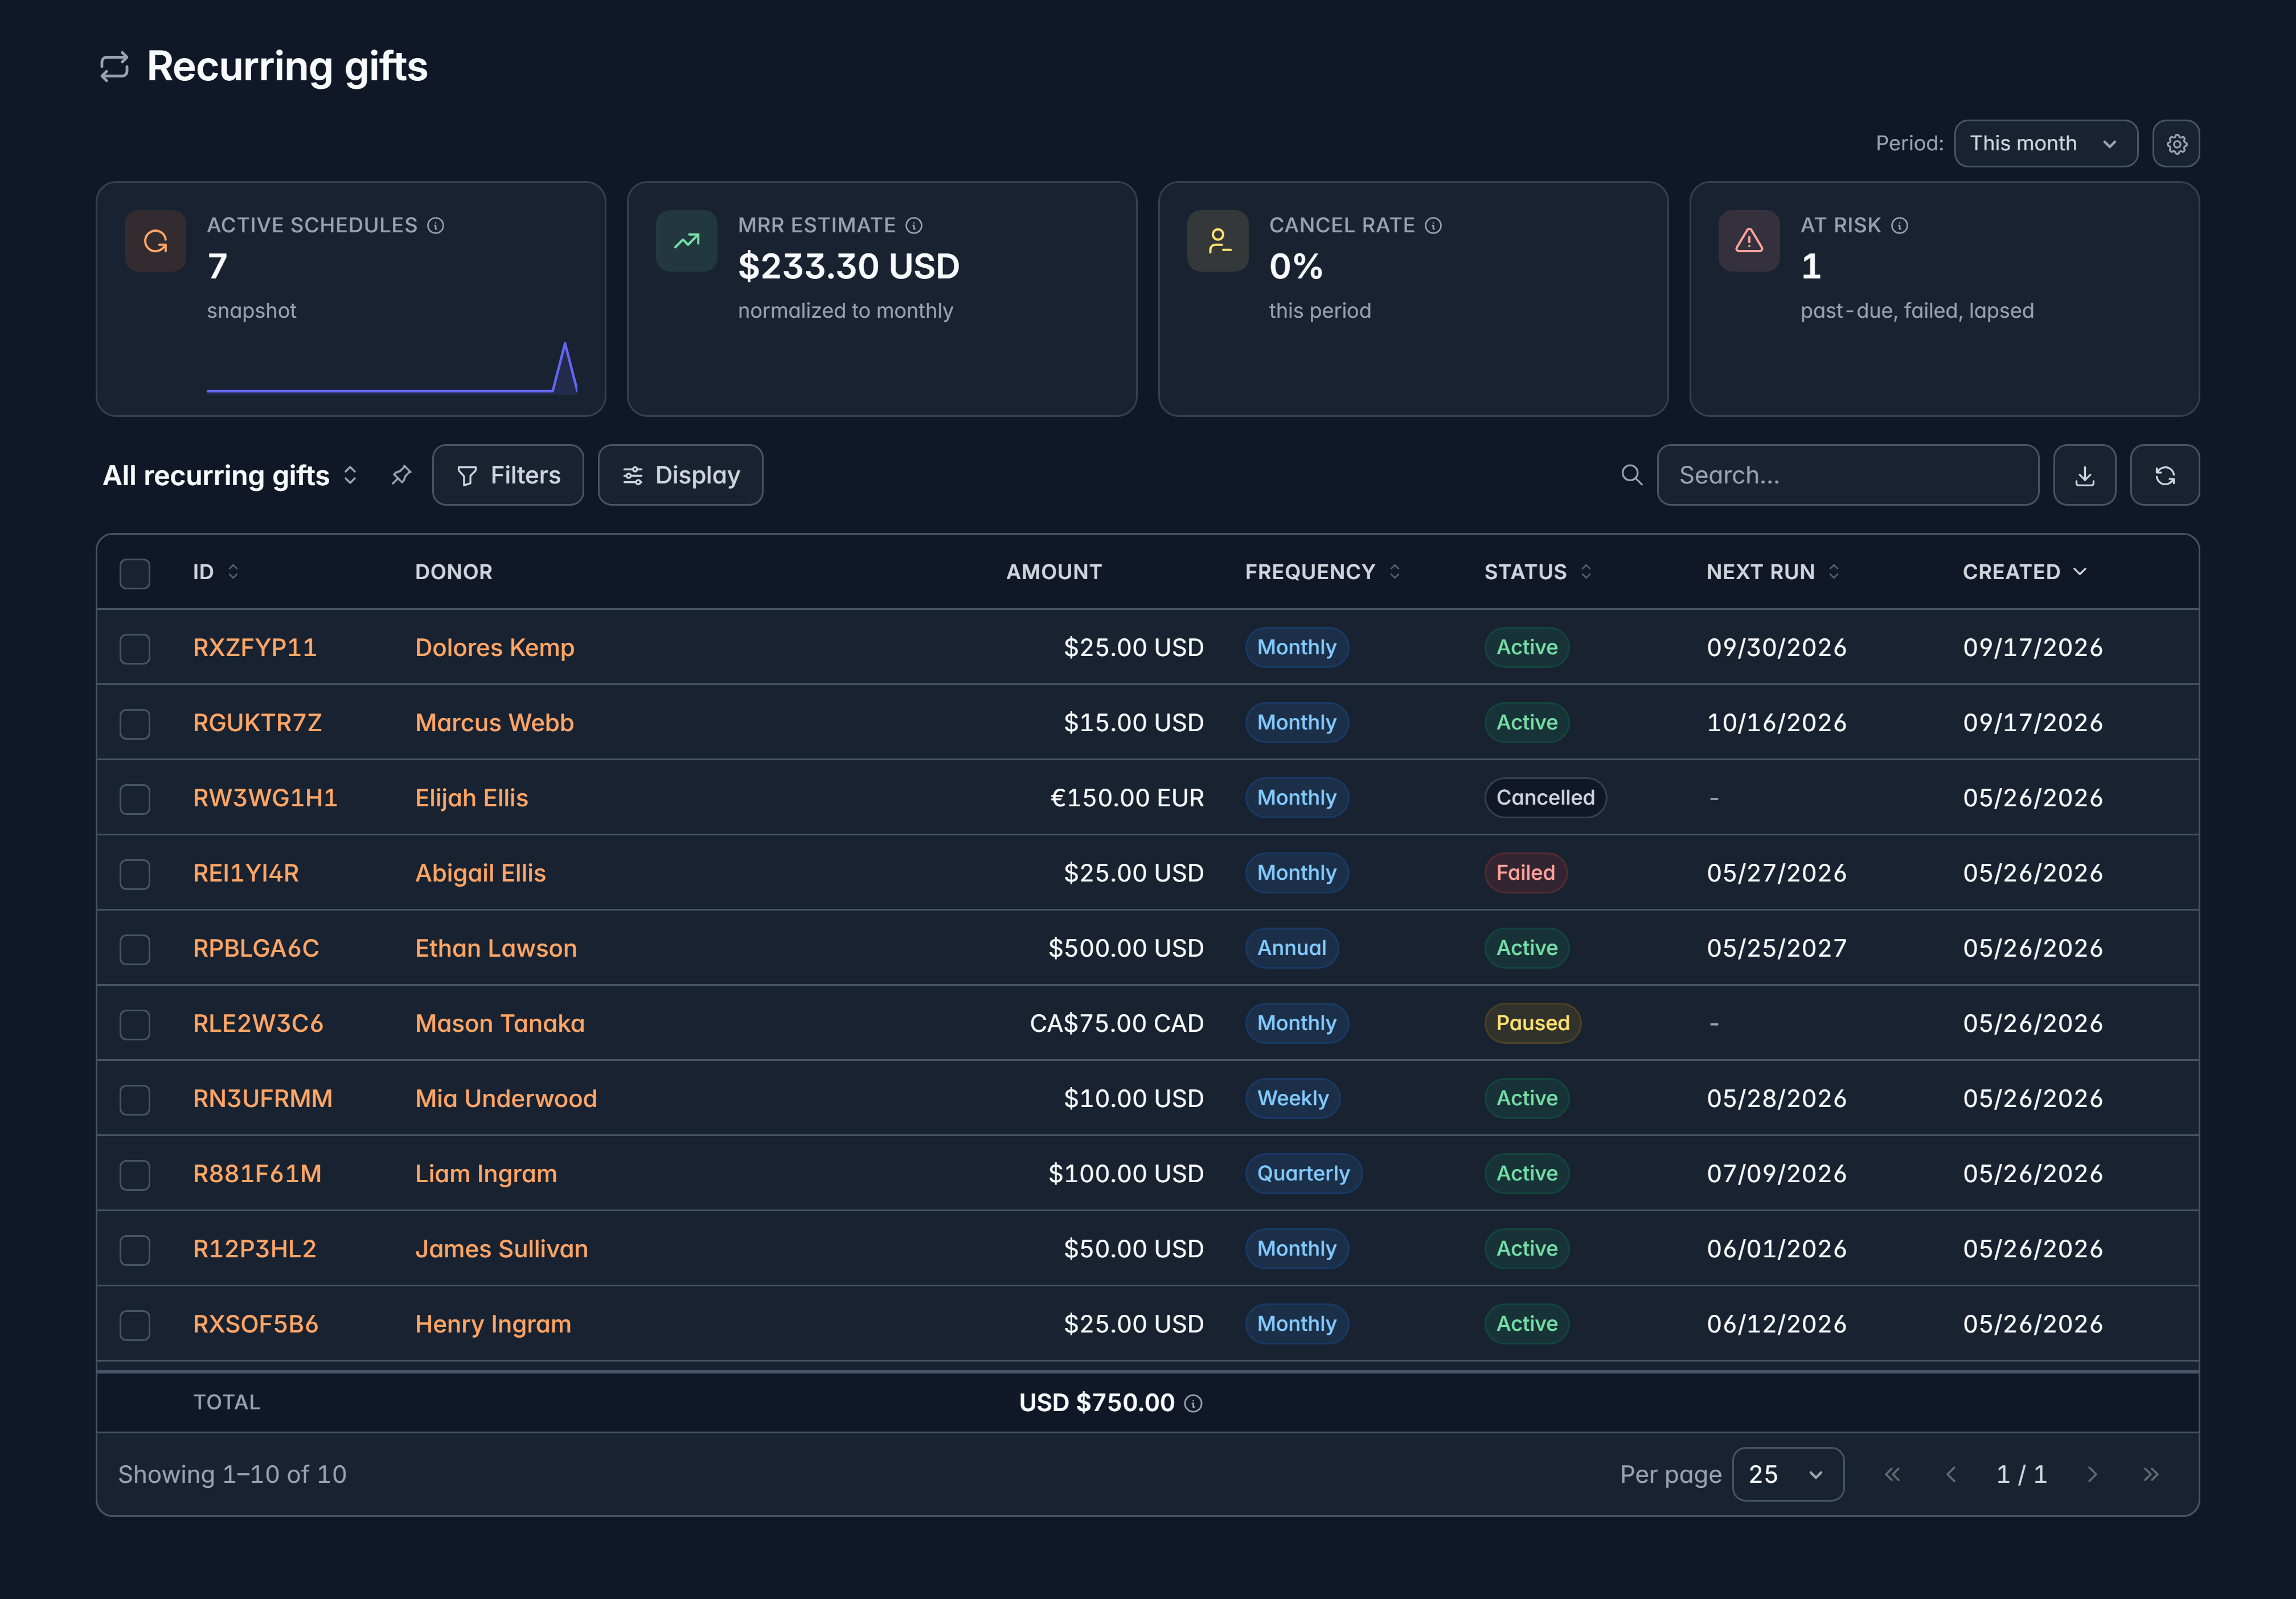Open donor Dolores Kemp
Screen dimensions: 2296x1599
coord(494,648)
